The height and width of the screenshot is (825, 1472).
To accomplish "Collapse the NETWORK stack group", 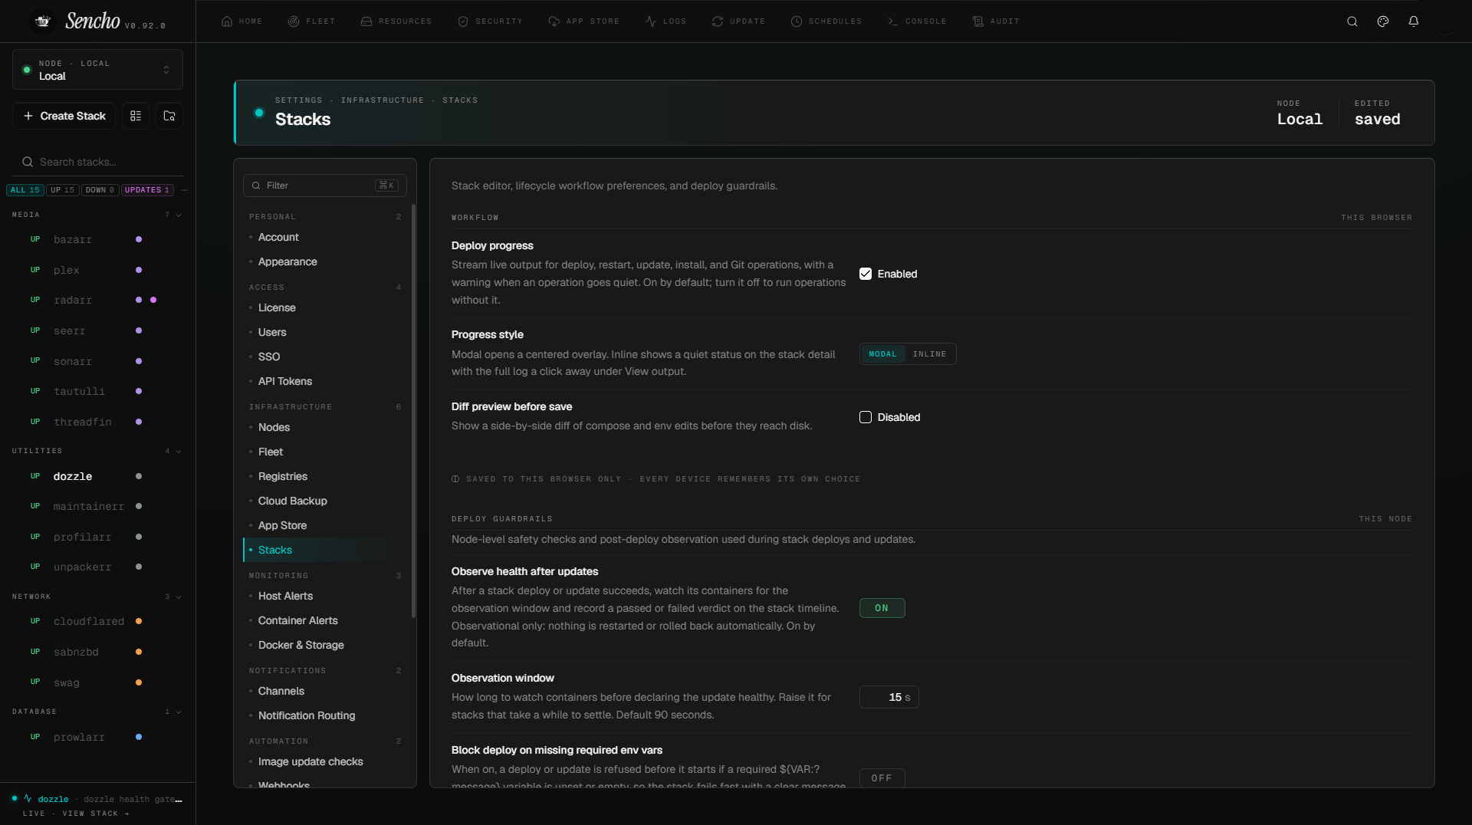I will pos(179,597).
